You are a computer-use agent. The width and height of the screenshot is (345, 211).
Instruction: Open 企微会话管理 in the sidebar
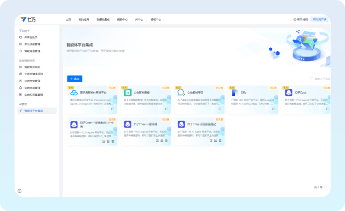pyautogui.click(x=32, y=81)
